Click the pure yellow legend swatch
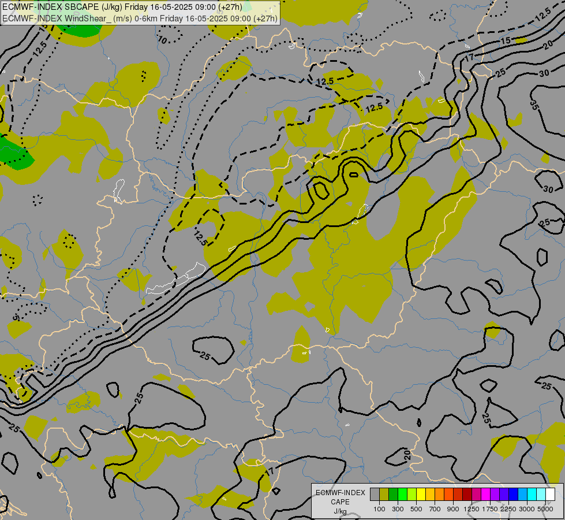Image resolution: width=565 pixels, height=520 pixels. point(421,494)
